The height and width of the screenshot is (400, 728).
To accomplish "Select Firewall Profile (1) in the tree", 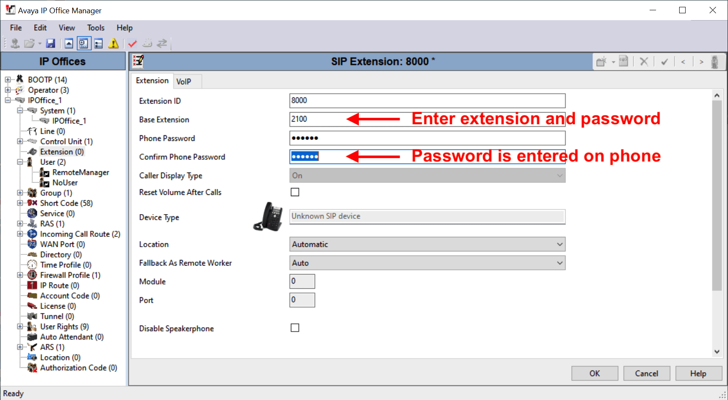I will (x=70, y=275).
